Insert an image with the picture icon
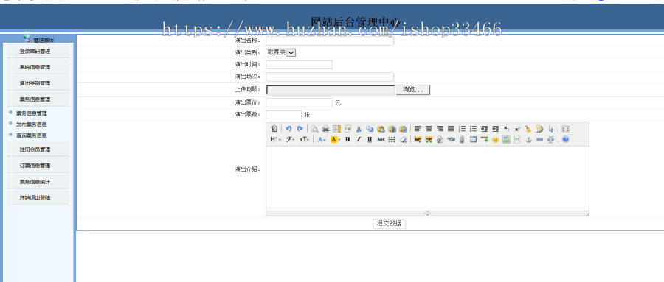This screenshot has height=282, width=664. coord(506,139)
